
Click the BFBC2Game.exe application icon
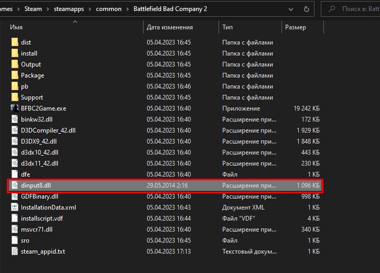coord(15,108)
